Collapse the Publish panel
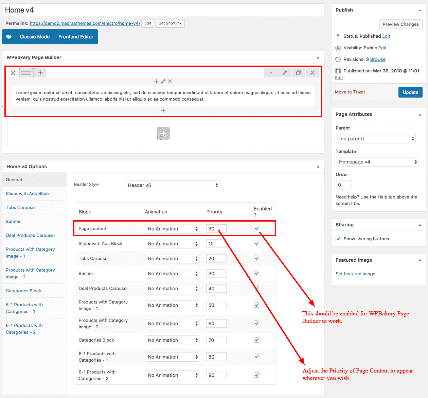Viewport: 428px width, 398px height. click(x=420, y=10)
